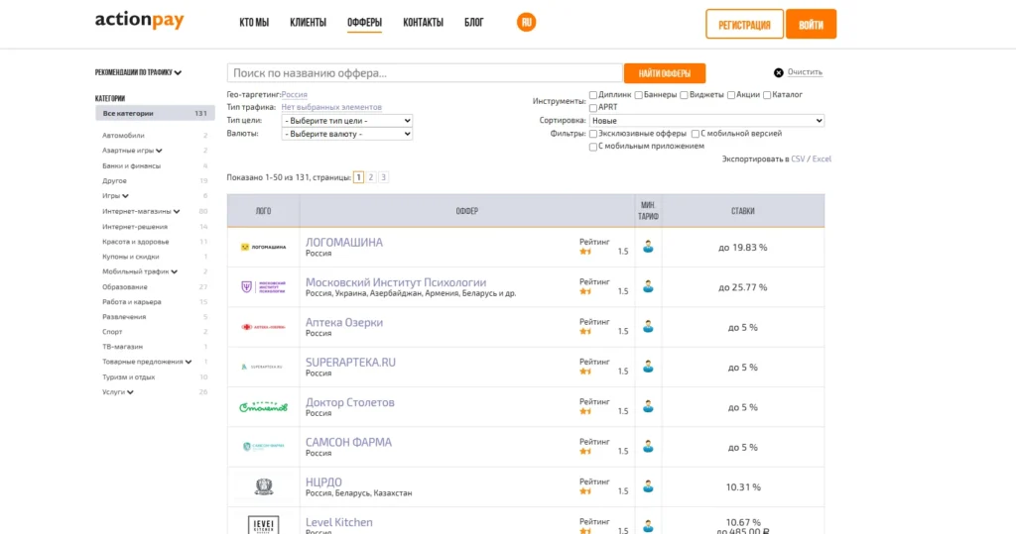Expand the Игры category chevron
The width and height of the screenshot is (1016, 534).
click(125, 196)
